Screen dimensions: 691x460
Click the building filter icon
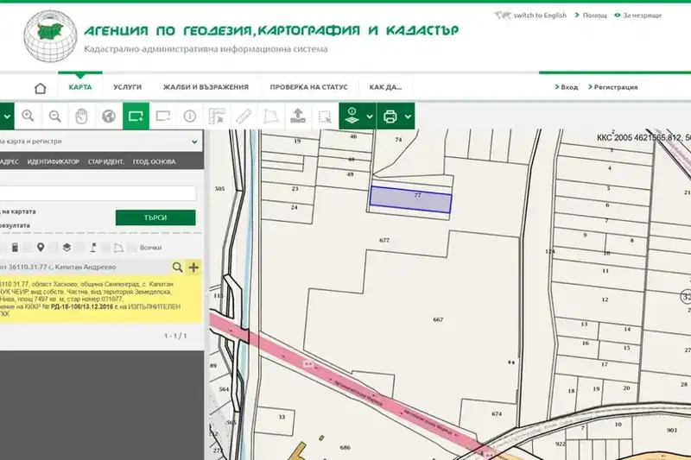pos(15,248)
